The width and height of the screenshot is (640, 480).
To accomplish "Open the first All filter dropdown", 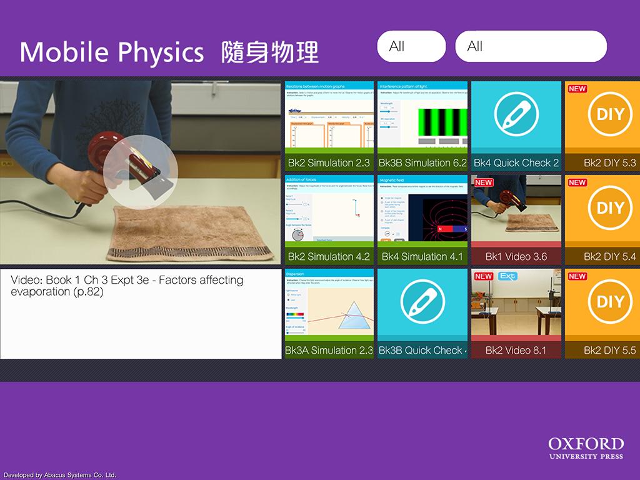I will coord(411,46).
